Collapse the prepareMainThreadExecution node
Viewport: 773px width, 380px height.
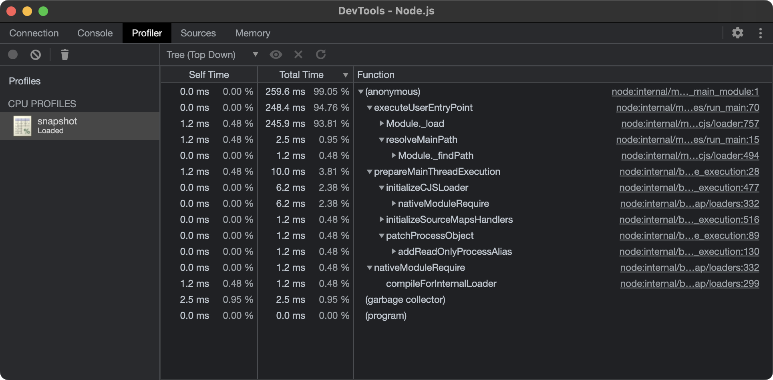pos(370,172)
